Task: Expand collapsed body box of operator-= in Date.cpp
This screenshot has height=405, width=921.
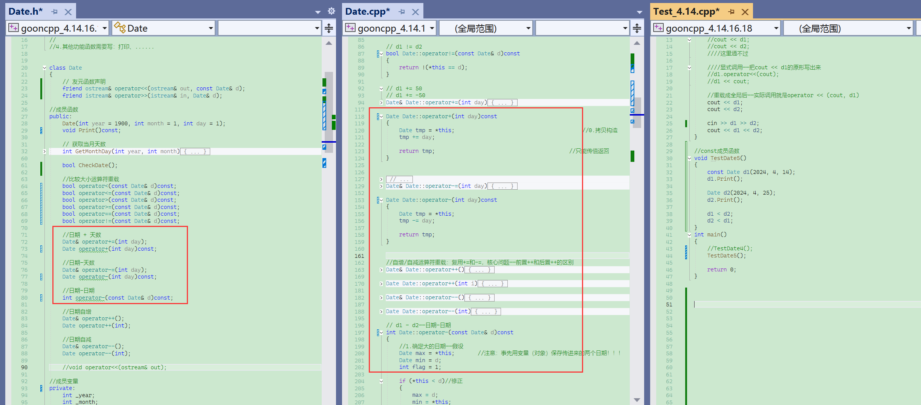Action: click(503, 186)
